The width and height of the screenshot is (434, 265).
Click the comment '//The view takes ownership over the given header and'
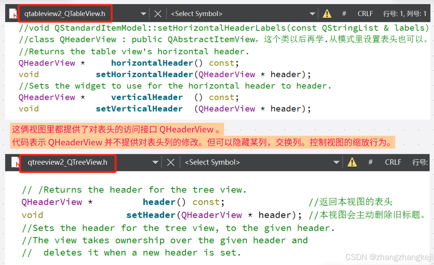click(165, 240)
